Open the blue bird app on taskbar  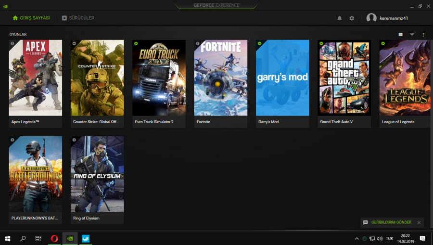[x=86, y=238]
